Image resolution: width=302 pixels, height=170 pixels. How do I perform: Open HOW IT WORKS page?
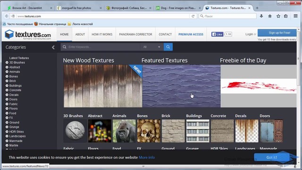102,34
